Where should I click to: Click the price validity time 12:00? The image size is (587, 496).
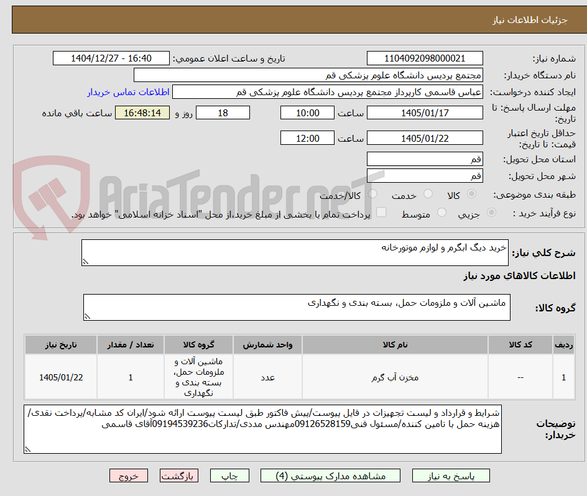tap(307, 138)
